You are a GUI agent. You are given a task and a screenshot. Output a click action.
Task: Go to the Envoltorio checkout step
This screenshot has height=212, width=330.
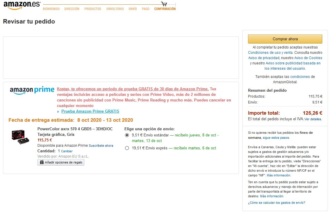pyautogui.click(x=115, y=9)
